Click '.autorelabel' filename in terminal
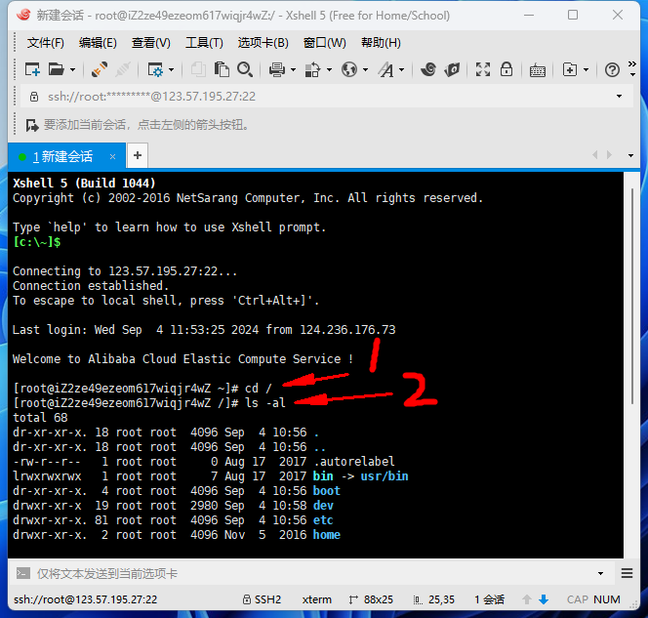Image resolution: width=648 pixels, height=618 pixels. pyautogui.click(x=353, y=462)
